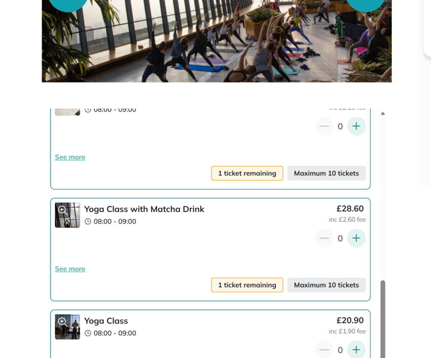Image resolution: width=431 pixels, height=358 pixels.
Task: Click Maximum 10 tickets label in top card
Action: tap(327, 173)
